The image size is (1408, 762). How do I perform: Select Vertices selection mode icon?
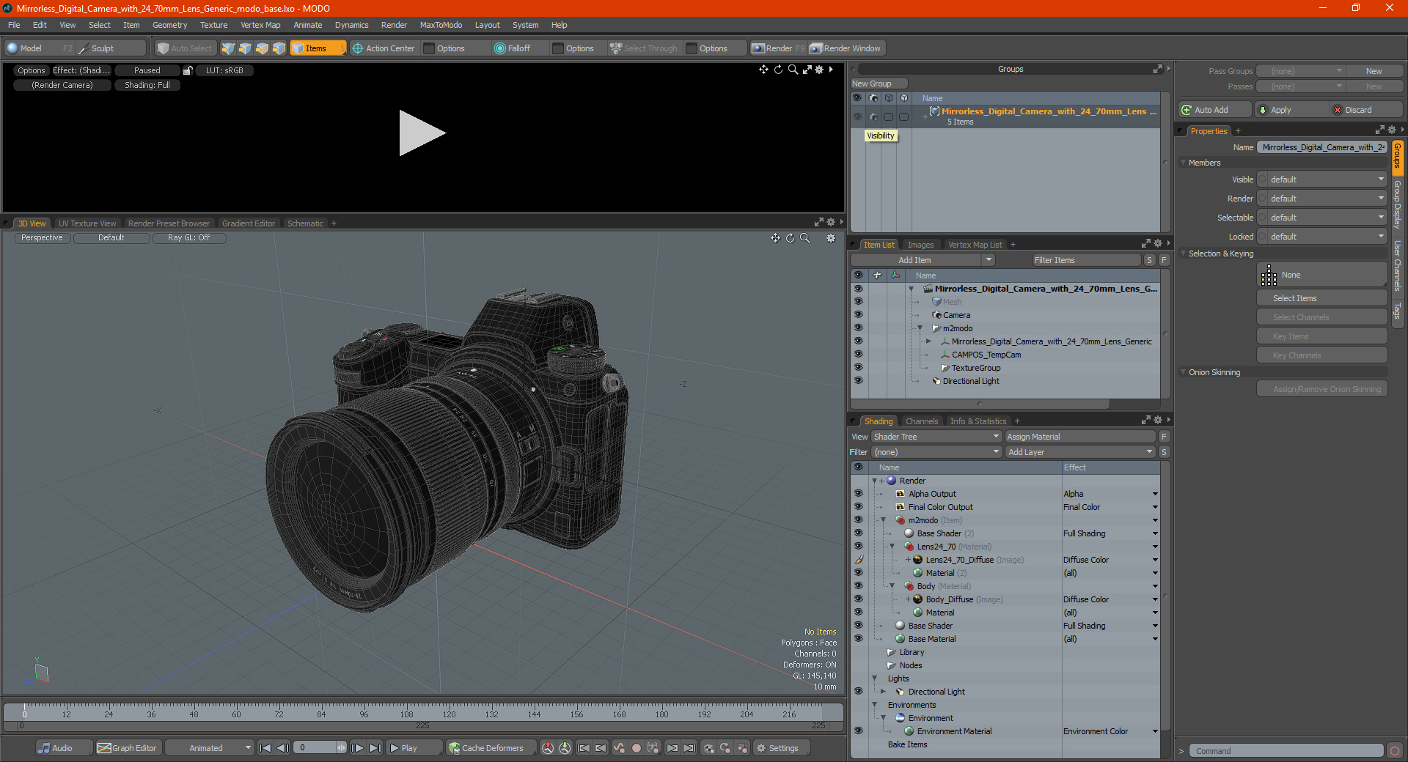(228, 48)
